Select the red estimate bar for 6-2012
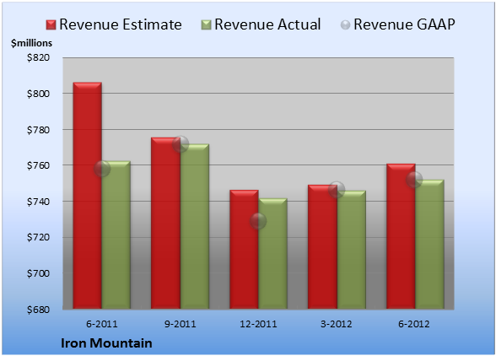 click(x=401, y=236)
